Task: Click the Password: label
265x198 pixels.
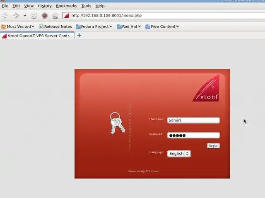Action: [x=156, y=134]
